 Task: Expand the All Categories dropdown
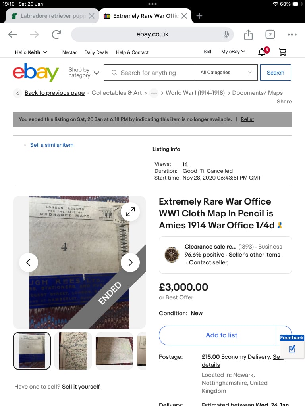(x=226, y=73)
